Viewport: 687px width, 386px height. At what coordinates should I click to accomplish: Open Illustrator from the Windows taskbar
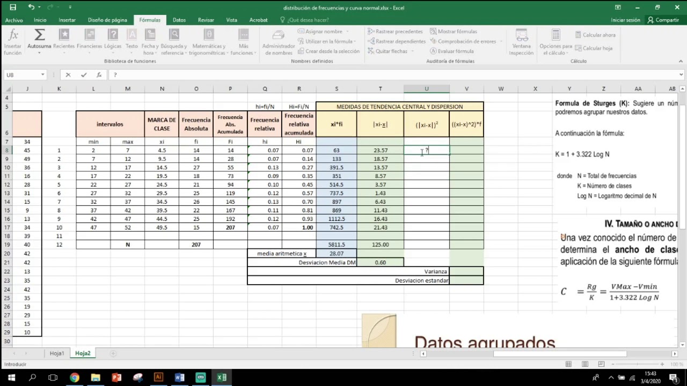click(158, 377)
